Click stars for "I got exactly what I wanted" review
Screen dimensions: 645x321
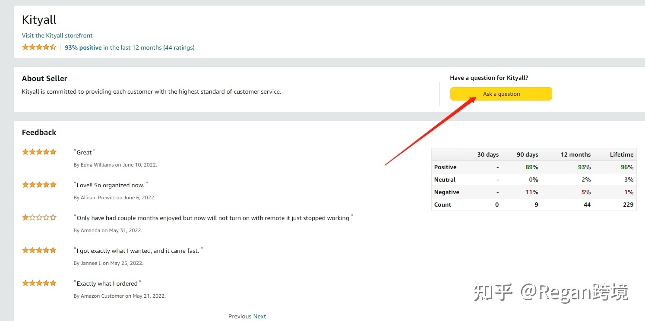pyautogui.click(x=39, y=250)
